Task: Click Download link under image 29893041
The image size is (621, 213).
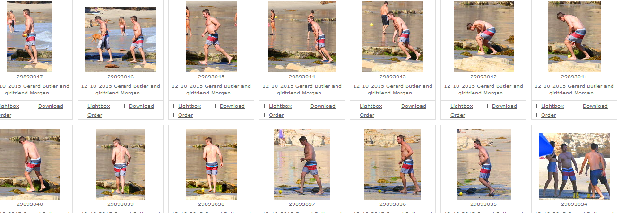Action: (595, 106)
